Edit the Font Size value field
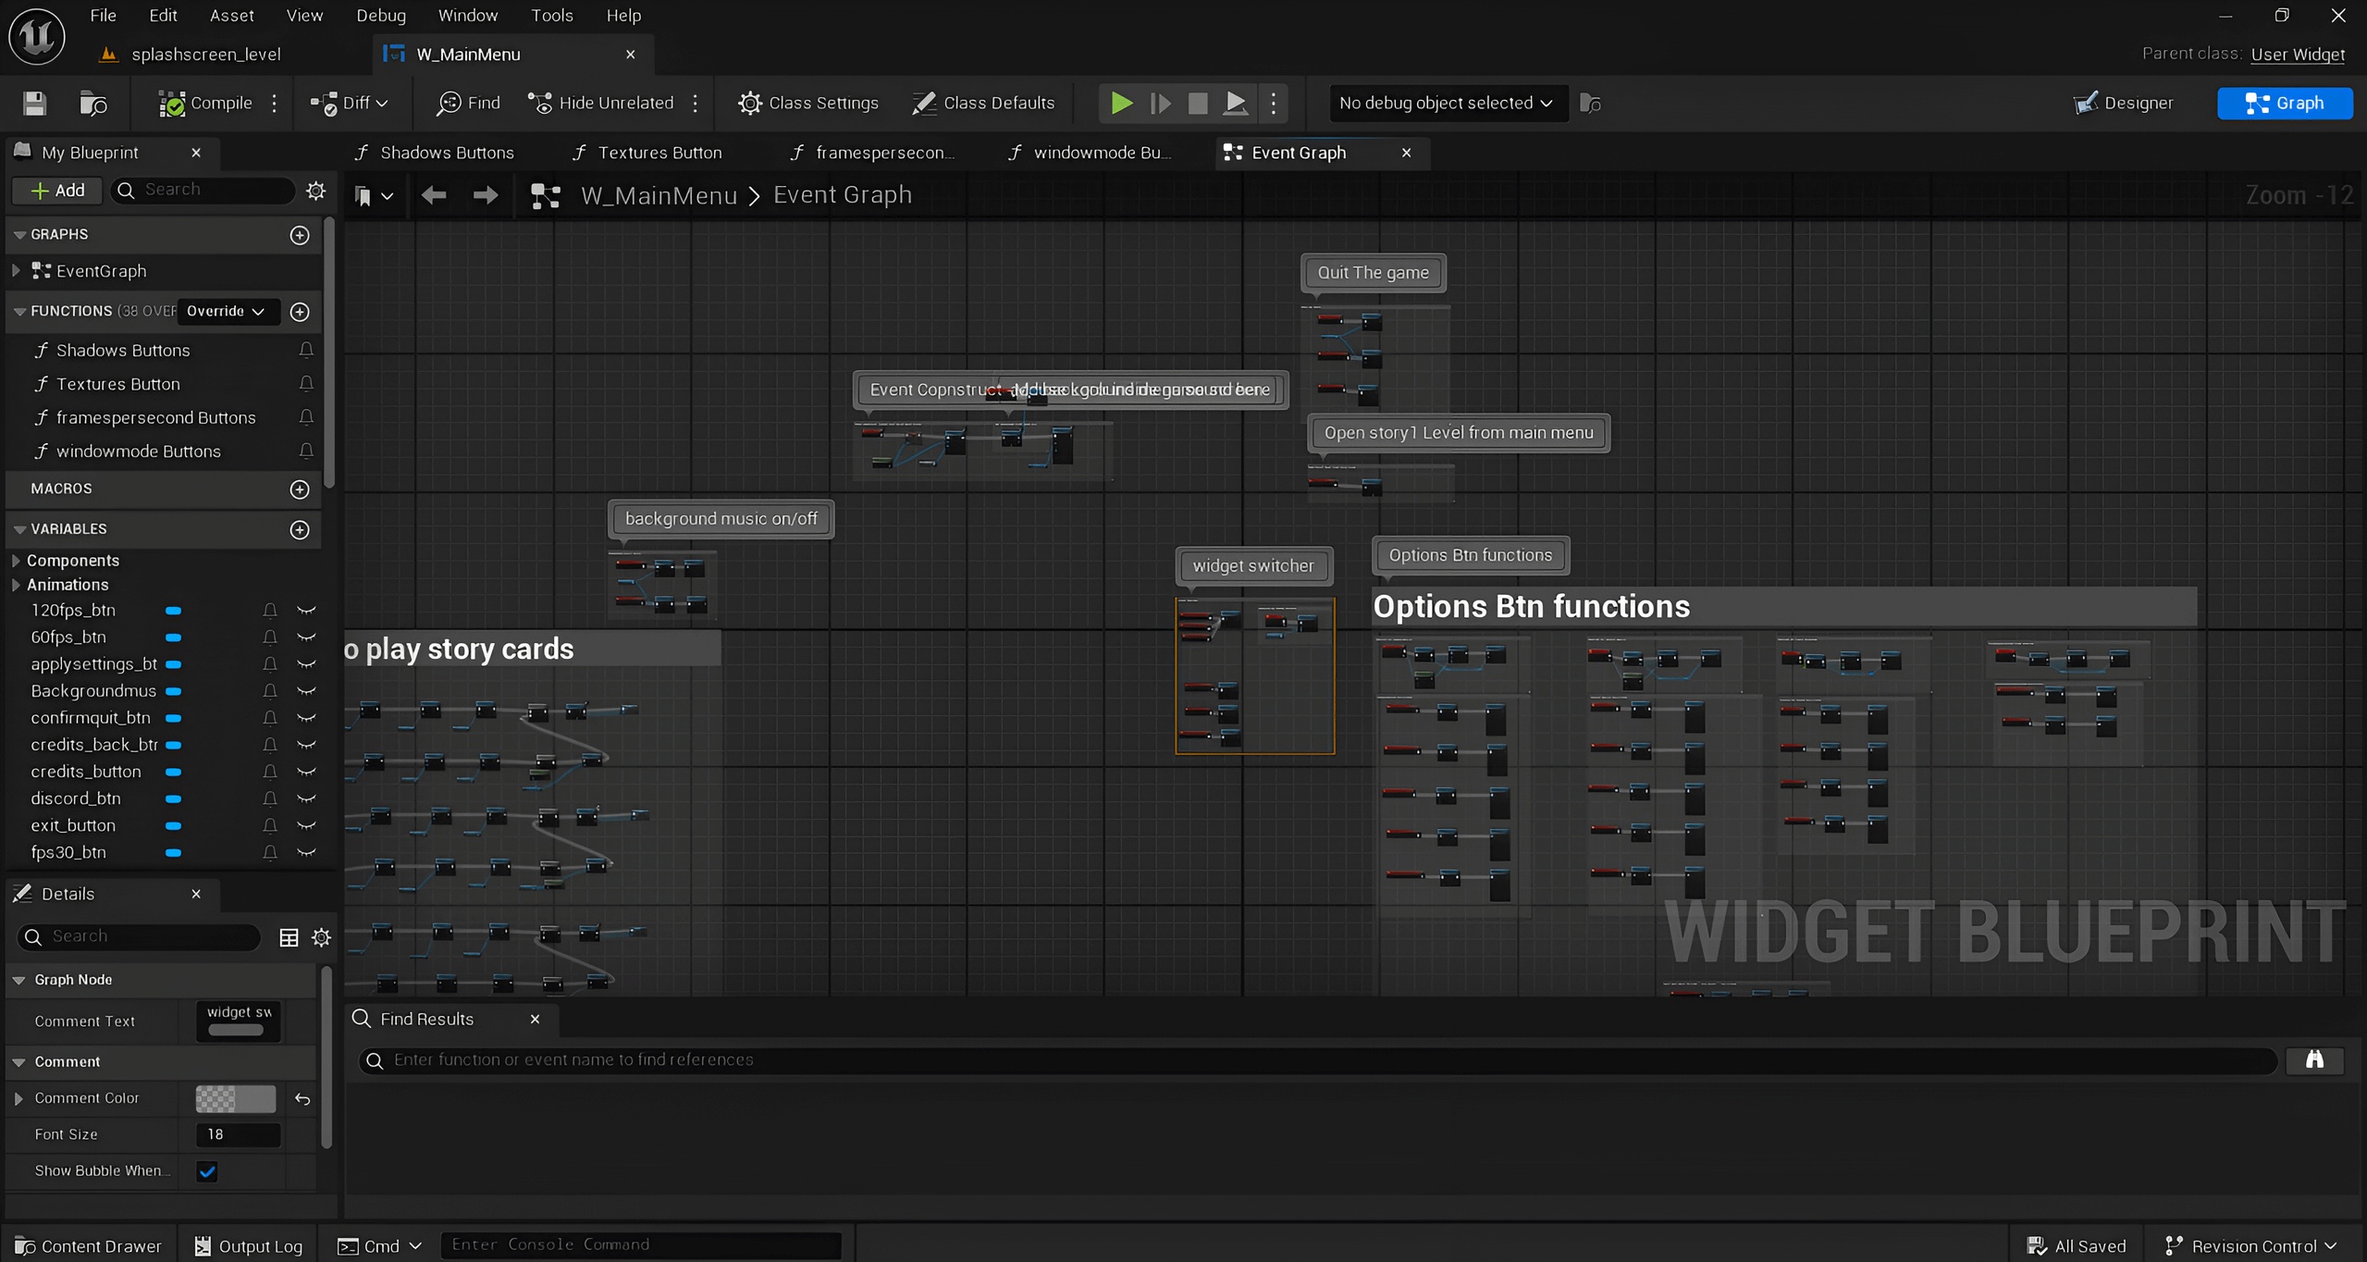This screenshot has height=1262, width=2367. 238,1134
